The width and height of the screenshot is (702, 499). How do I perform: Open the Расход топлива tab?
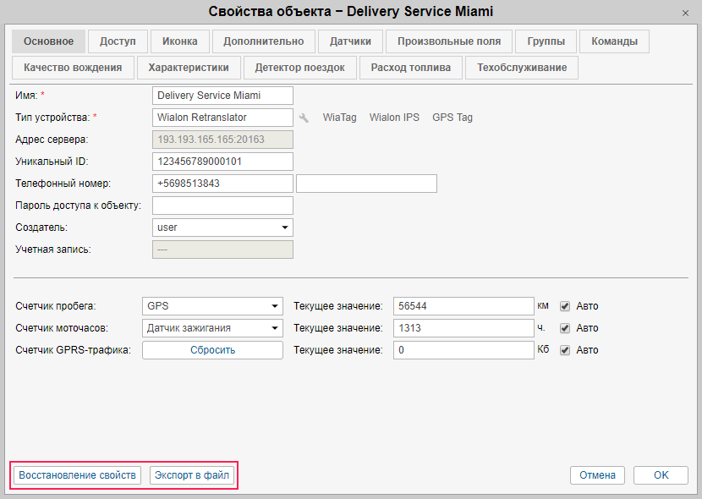(410, 68)
